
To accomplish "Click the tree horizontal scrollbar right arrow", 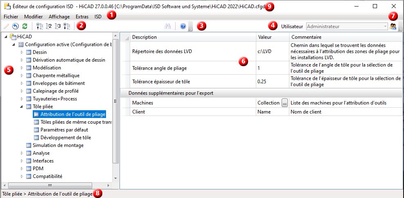I will pos(108,185).
